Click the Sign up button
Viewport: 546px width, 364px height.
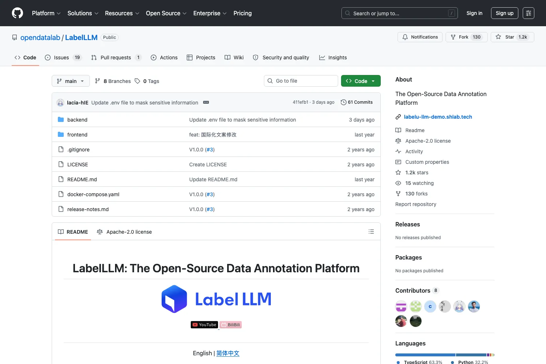(505, 13)
